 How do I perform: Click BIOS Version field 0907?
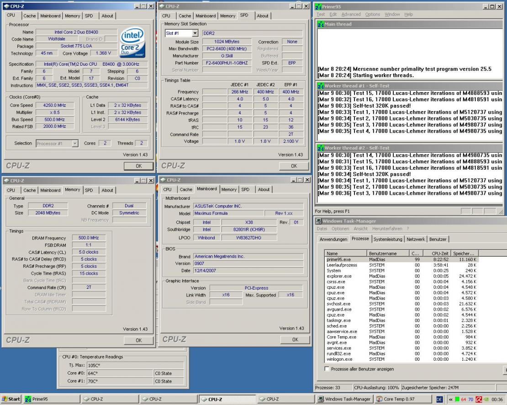pos(248,264)
